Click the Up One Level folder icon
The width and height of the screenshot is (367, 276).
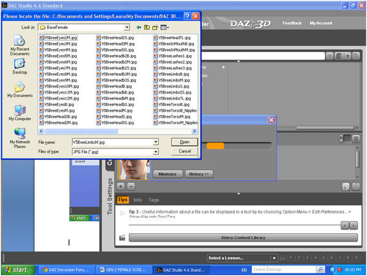pos(147,28)
